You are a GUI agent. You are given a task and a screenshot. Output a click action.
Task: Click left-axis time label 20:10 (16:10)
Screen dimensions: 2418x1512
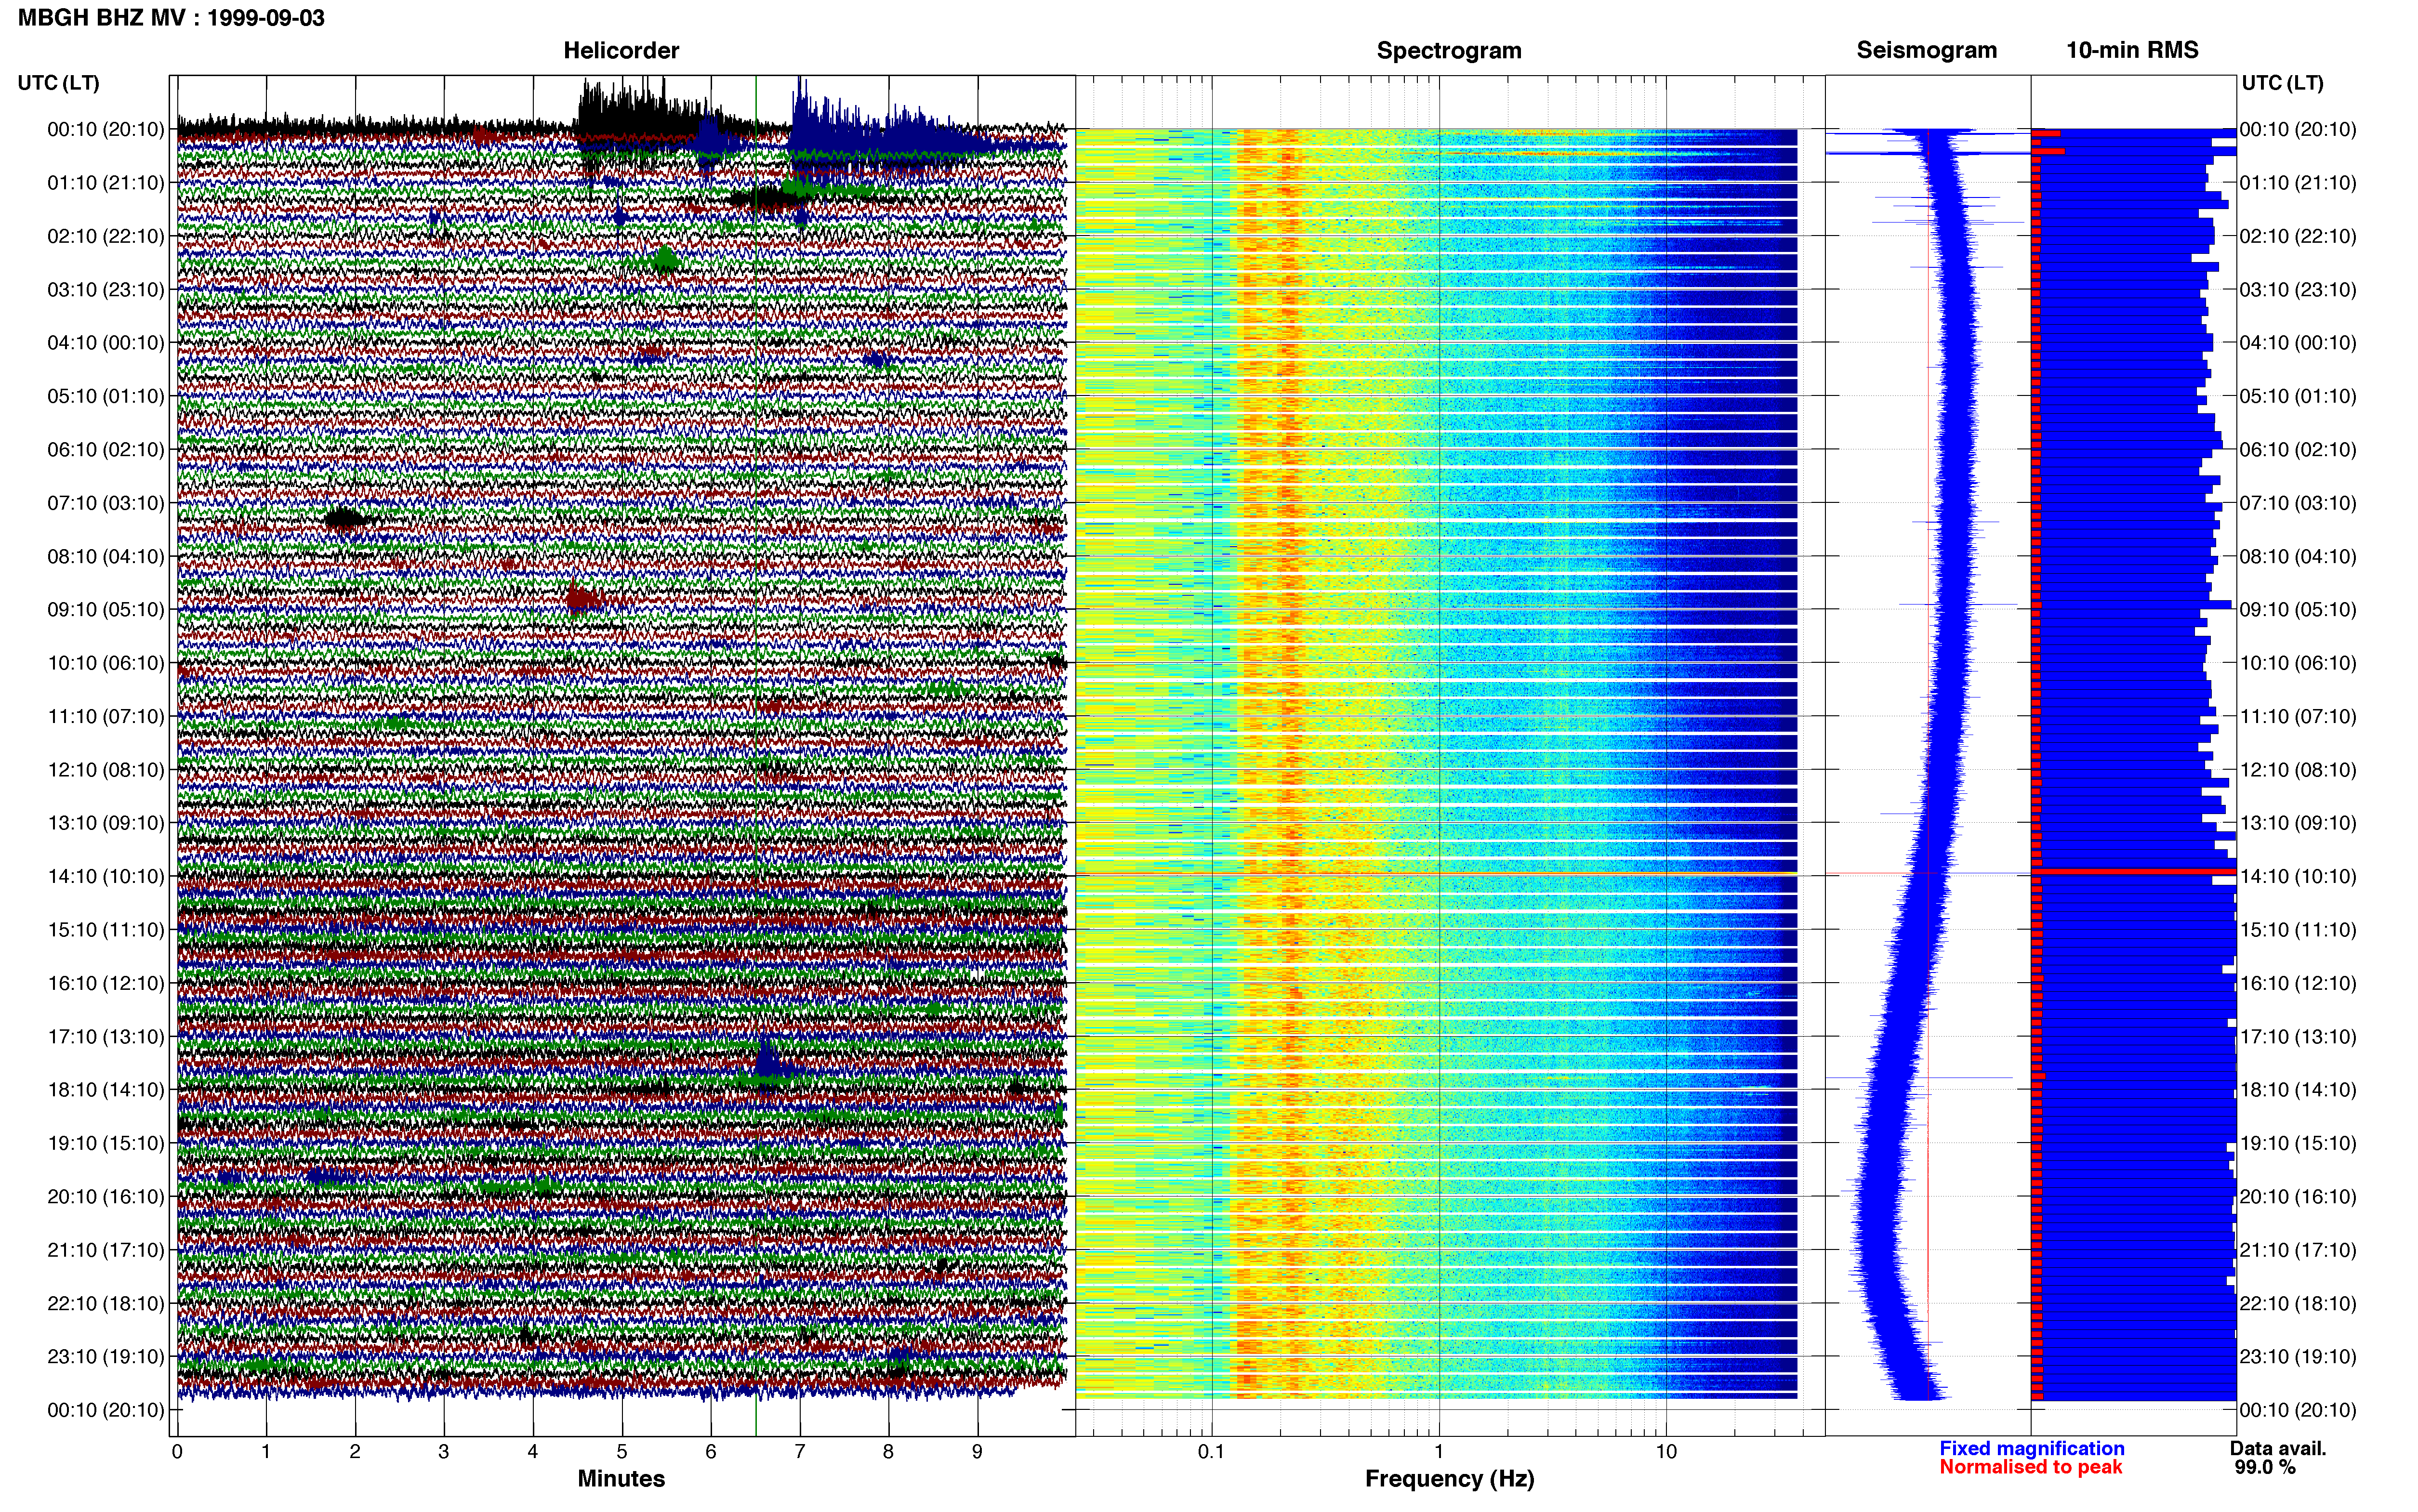(x=106, y=1196)
